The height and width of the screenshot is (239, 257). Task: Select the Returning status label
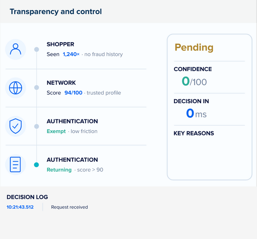click(x=59, y=170)
